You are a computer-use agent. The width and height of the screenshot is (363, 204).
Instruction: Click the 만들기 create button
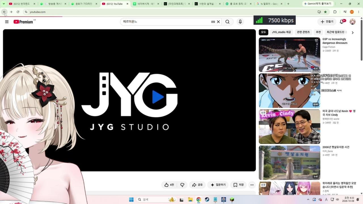click(327, 22)
